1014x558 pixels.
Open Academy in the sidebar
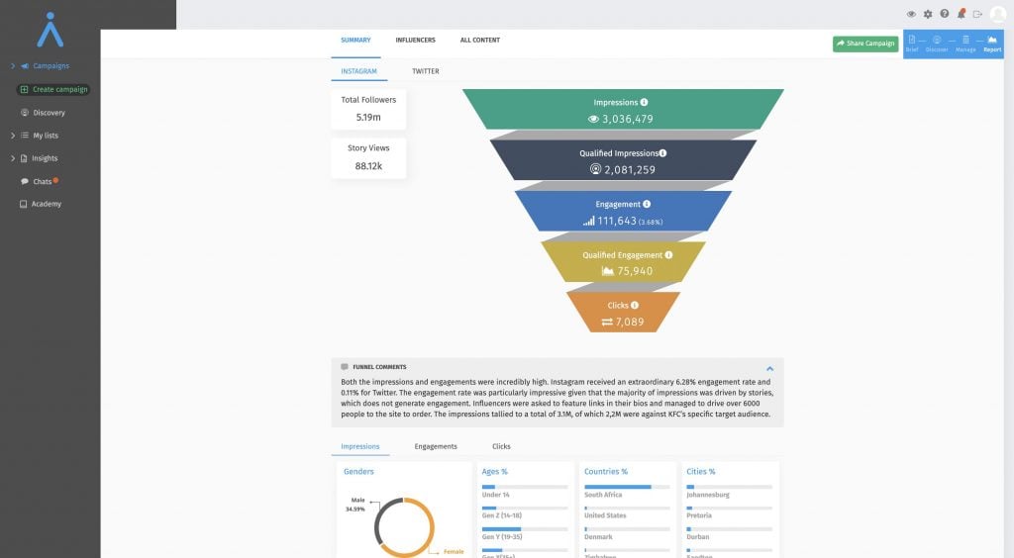coord(47,204)
